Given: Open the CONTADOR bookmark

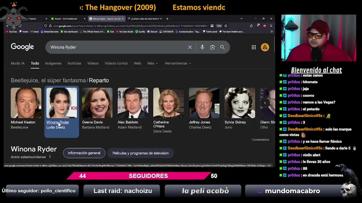Looking at the screenshot, I should point(166,32).
